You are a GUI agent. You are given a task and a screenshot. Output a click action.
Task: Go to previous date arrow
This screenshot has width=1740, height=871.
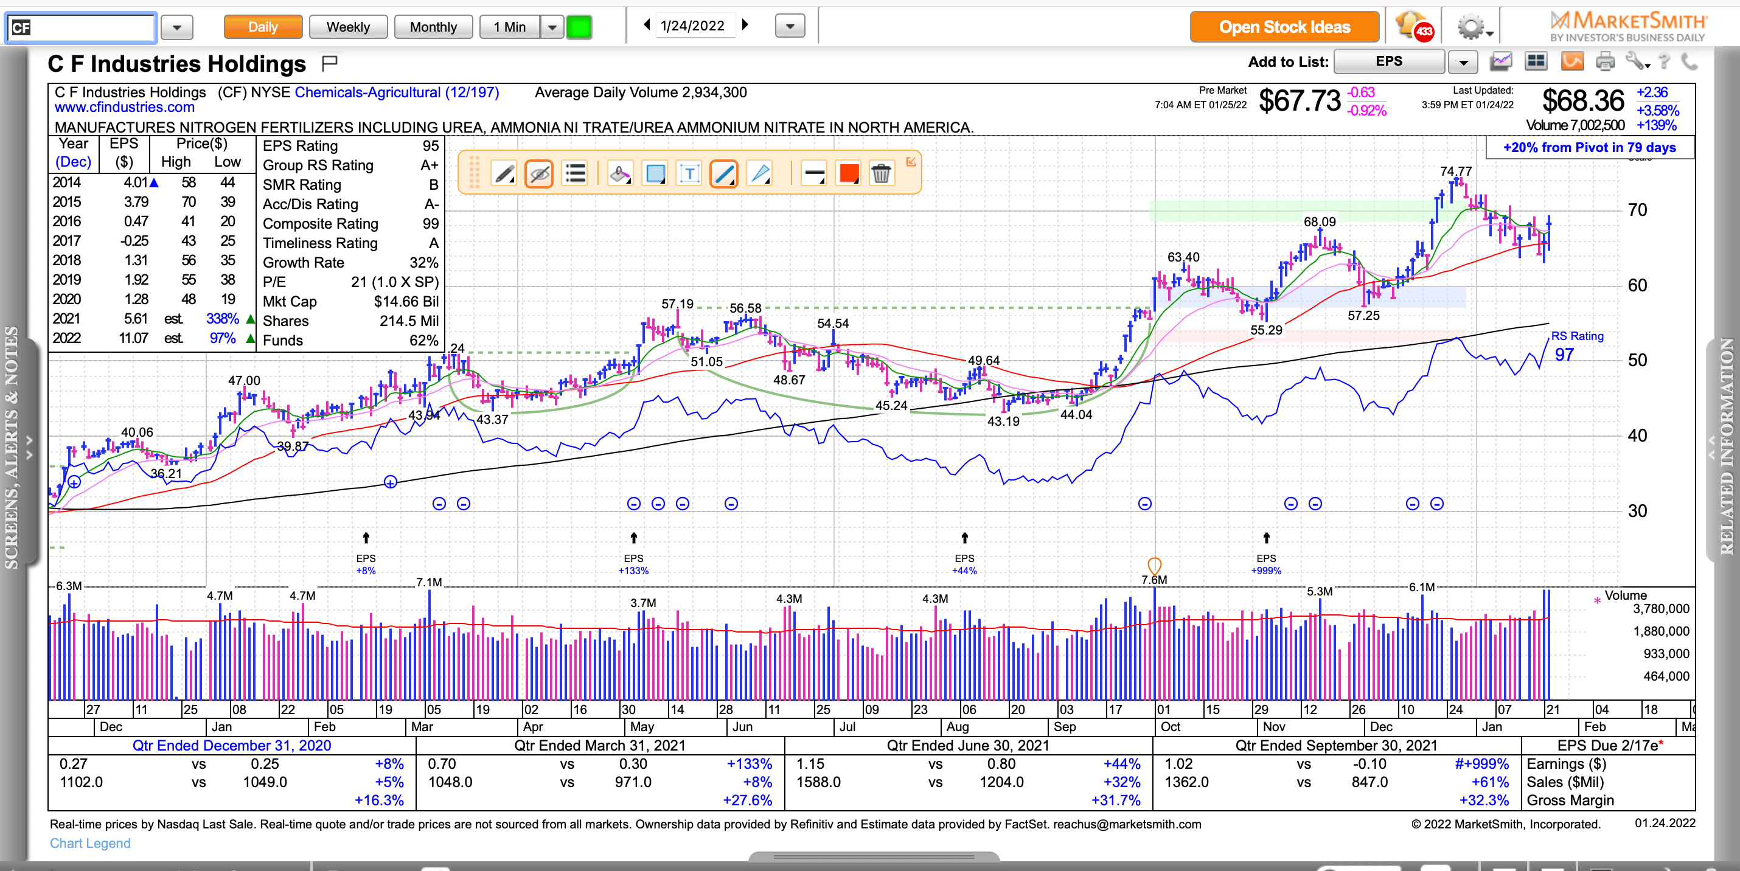[x=647, y=25]
